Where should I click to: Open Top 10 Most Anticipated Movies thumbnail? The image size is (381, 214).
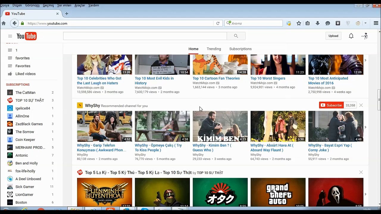[336, 64]
